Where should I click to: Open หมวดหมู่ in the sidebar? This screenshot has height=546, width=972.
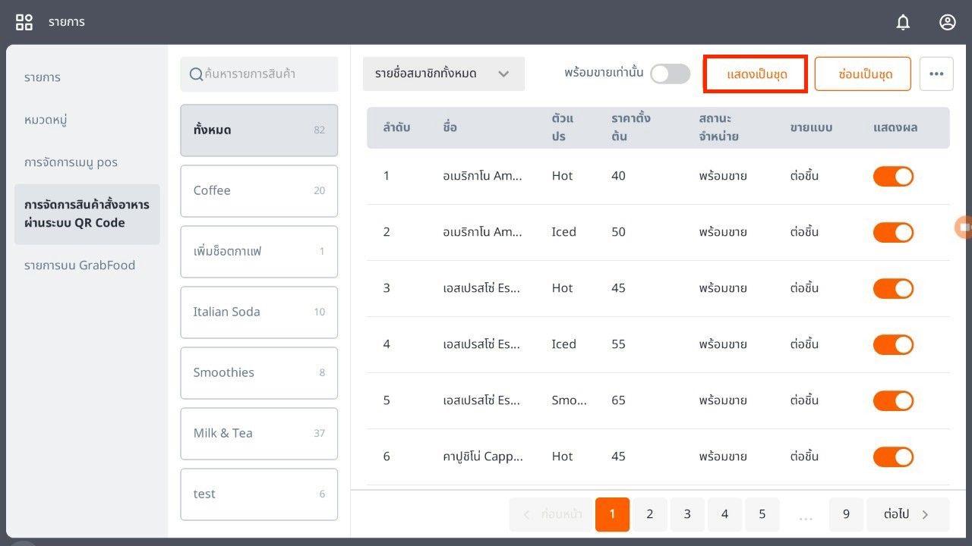[47, 120]
